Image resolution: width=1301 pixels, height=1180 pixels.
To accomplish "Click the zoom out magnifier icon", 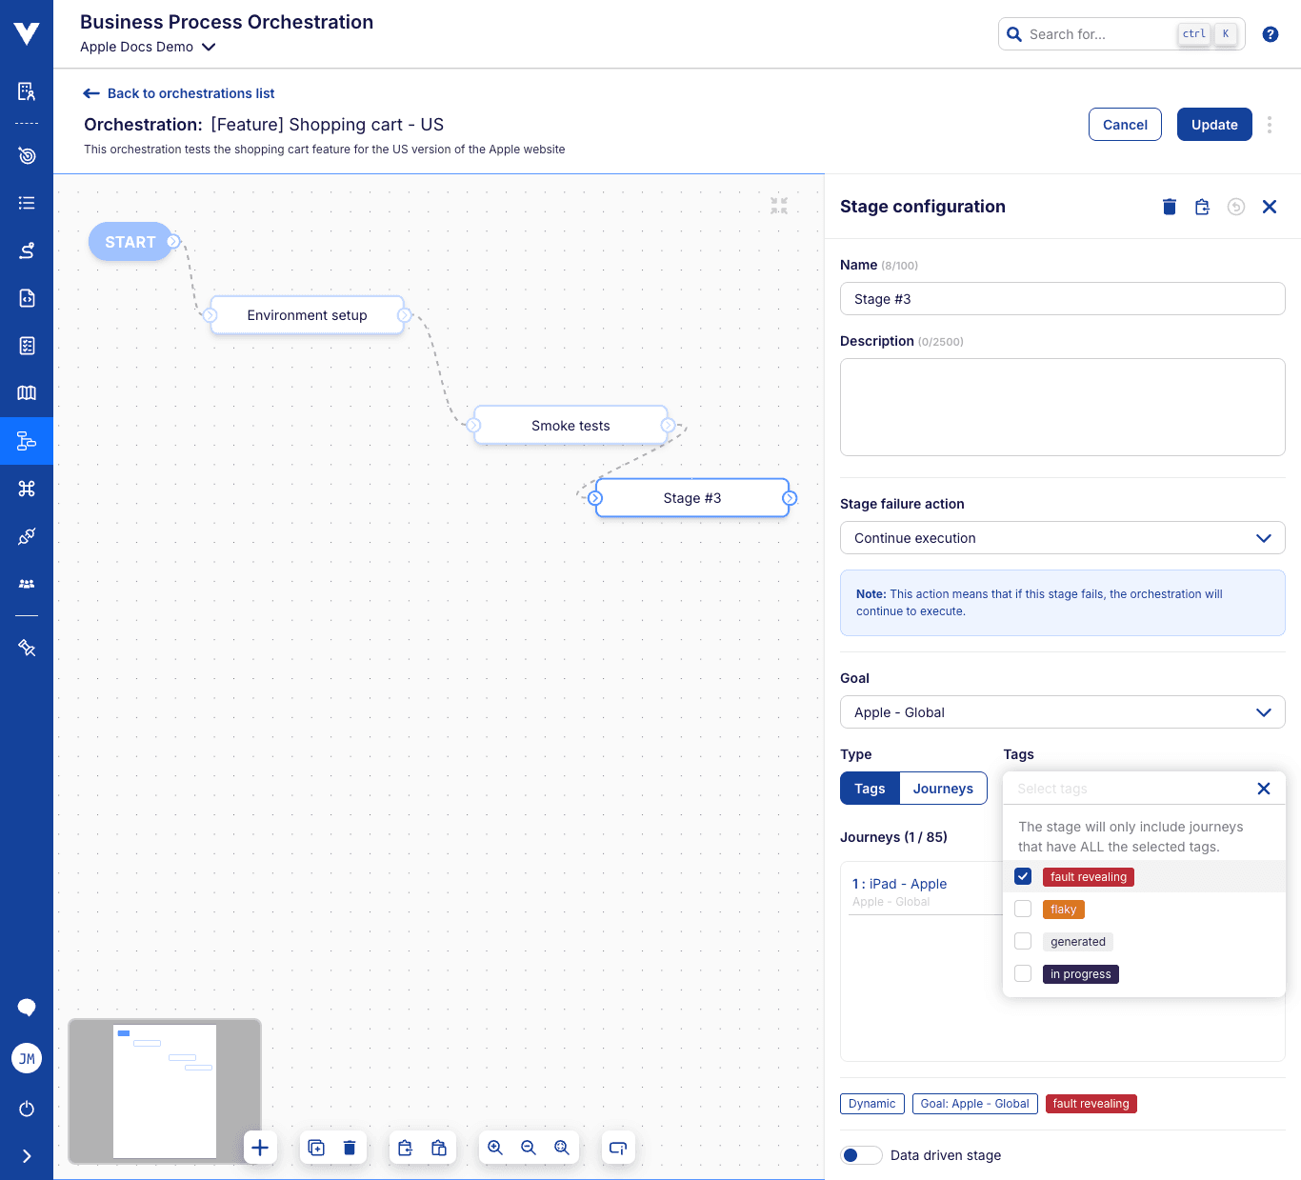I will 529,1148.
